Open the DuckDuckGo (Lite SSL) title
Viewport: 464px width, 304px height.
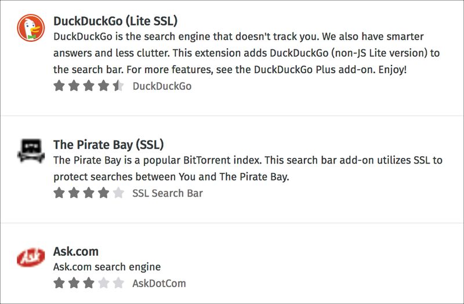pyautogui.click(x=115, y=21)
